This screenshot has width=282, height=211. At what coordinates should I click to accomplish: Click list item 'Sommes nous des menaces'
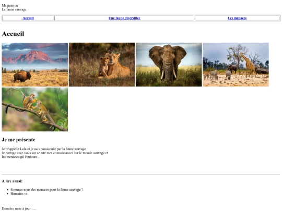47,190
